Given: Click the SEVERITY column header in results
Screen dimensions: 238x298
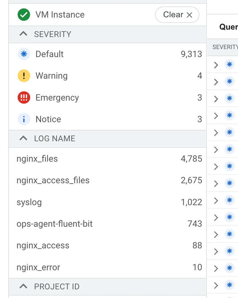Looking at the screenshot, I should [225, 47].
